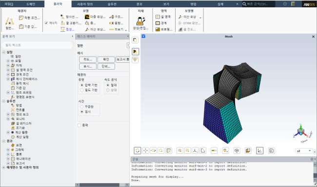This screenshot has width=317, height=187.
Task: Expand the 셀 영역 조건 tree node
Action: [x=8, y=70]
